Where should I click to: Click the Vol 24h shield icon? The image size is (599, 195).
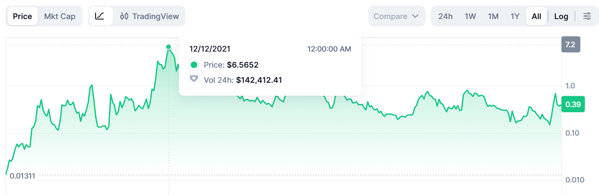click(x=194, y=79)
